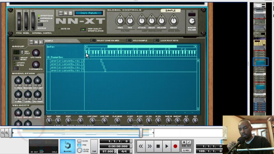Open the Init Patch name display

[89, 13]
